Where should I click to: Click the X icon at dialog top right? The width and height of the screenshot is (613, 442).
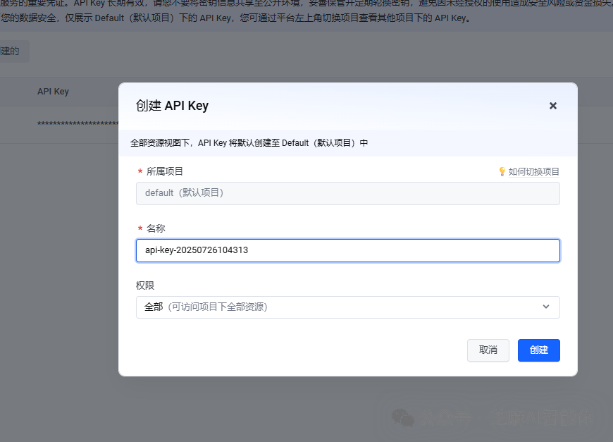pyautogui.click(x=553, y=106)
